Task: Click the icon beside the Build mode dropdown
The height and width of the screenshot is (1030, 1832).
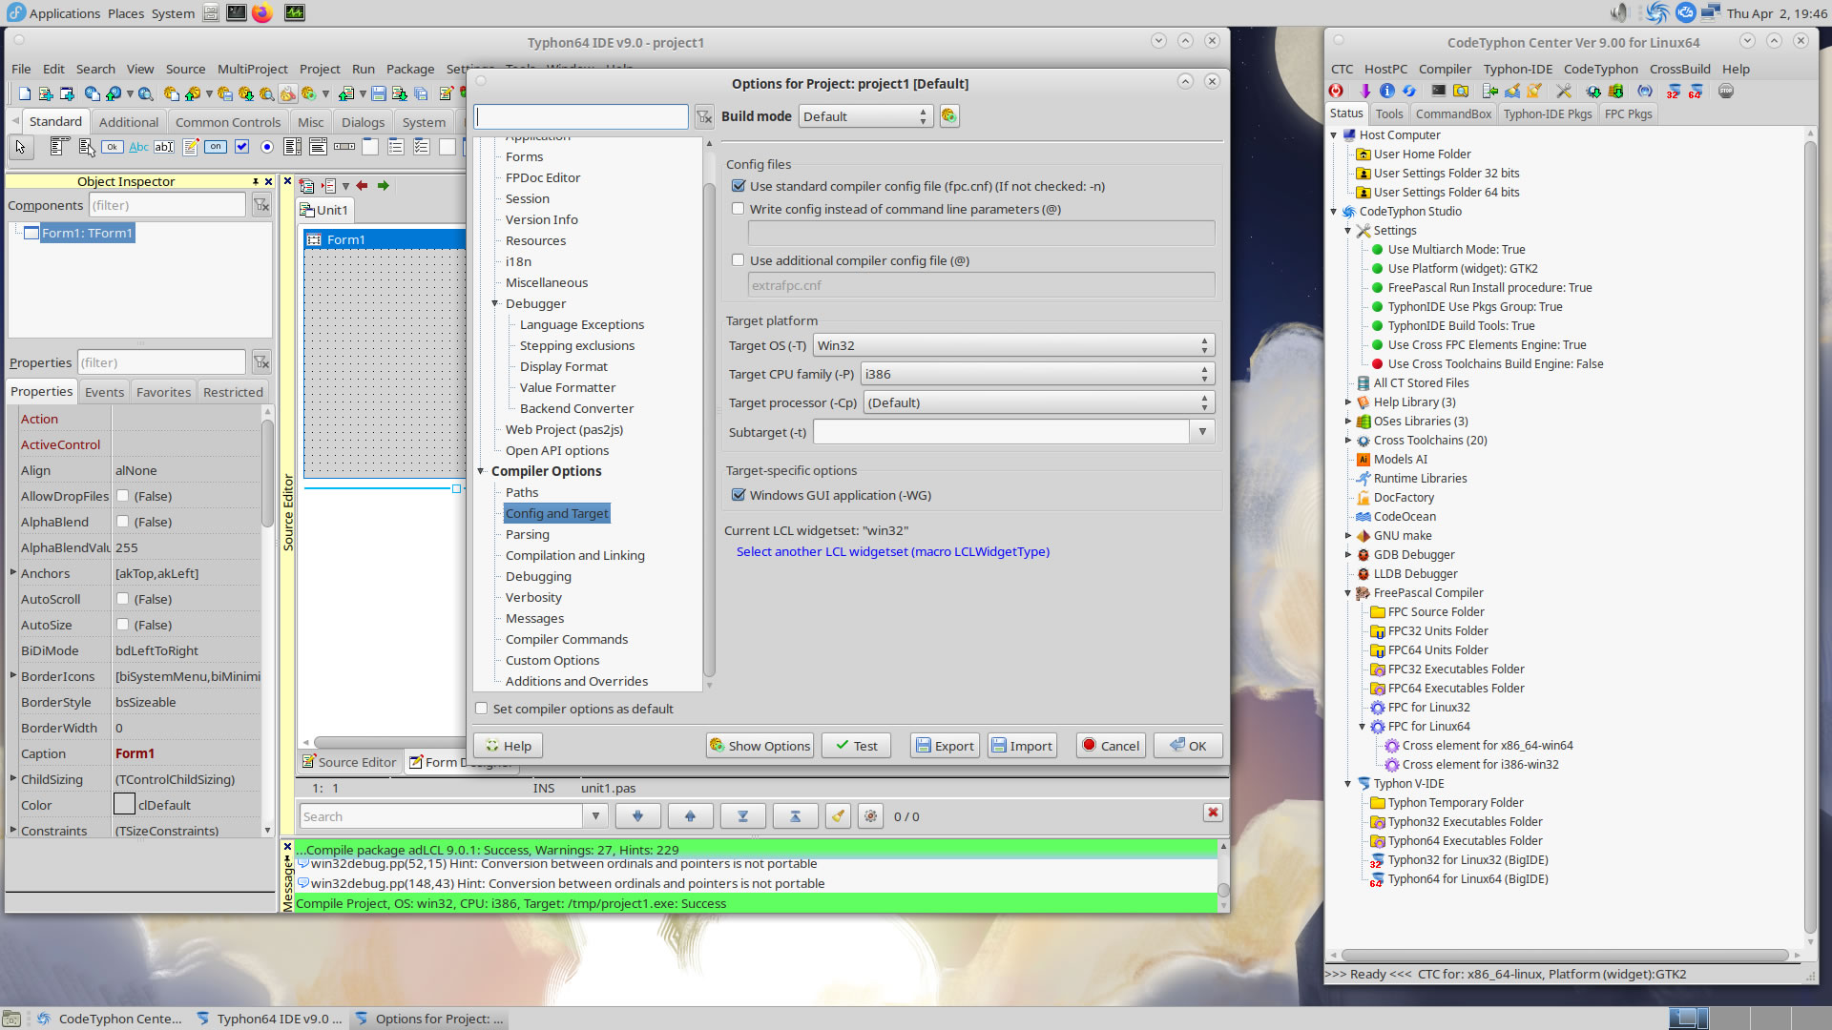Action: coord(948,116)
